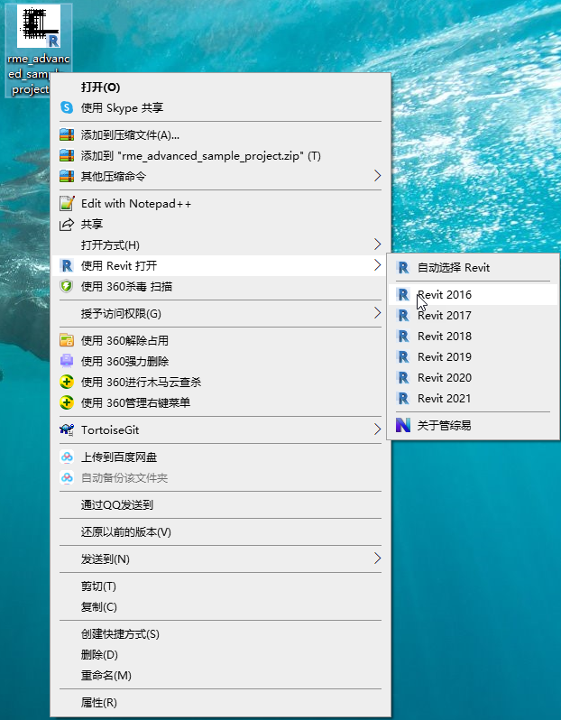Click Baidu icon beside 自动备份该文件夹
561x720 pixels.
(67, 477)
